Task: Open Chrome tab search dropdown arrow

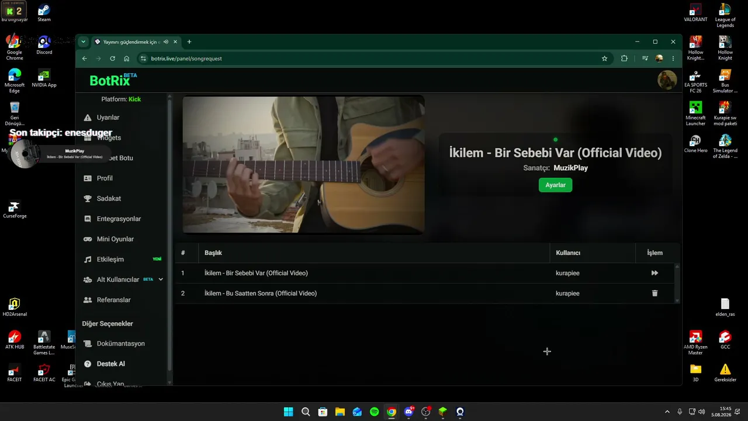Action: point(84,42)
